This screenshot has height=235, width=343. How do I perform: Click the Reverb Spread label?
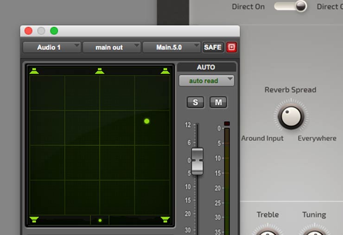(291, 90)
